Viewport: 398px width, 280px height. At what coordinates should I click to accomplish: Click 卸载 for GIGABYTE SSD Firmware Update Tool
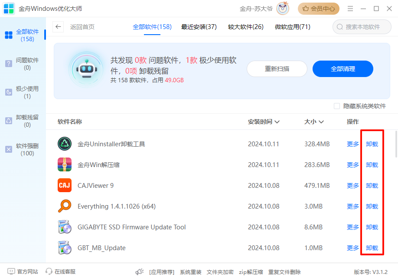[372, 227]
